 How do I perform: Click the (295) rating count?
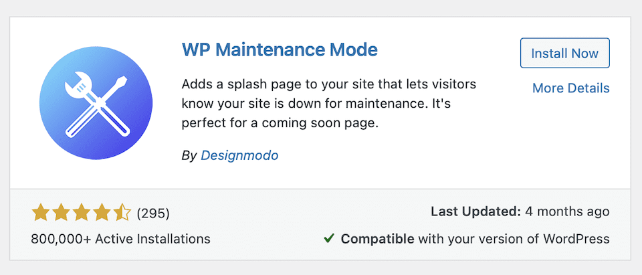click(x=153, y=213)
